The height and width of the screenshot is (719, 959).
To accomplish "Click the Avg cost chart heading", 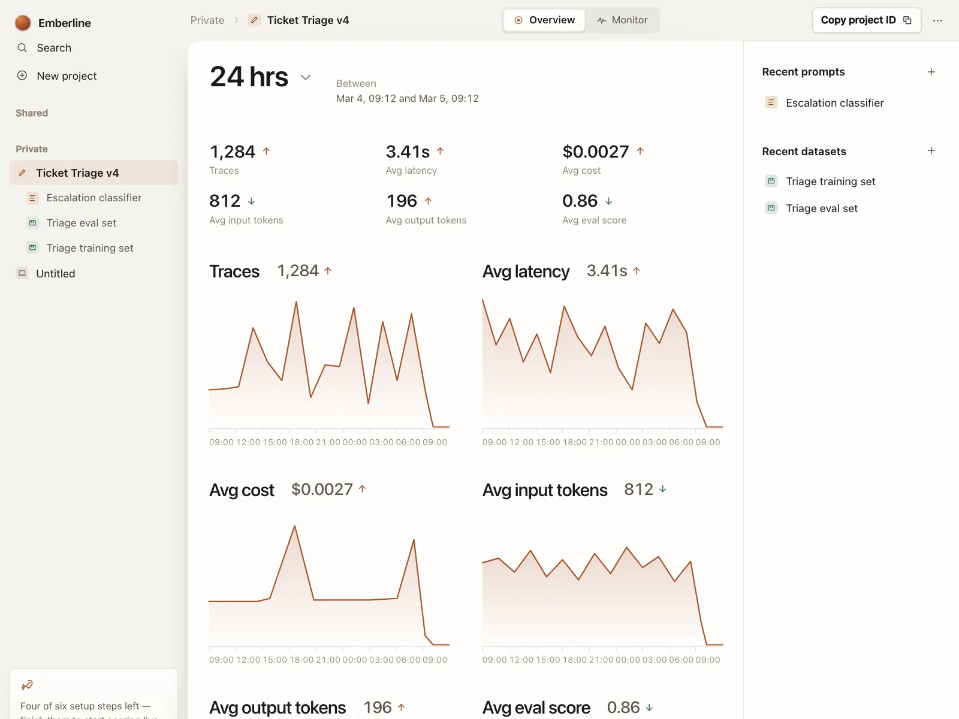I will (242, 490).
